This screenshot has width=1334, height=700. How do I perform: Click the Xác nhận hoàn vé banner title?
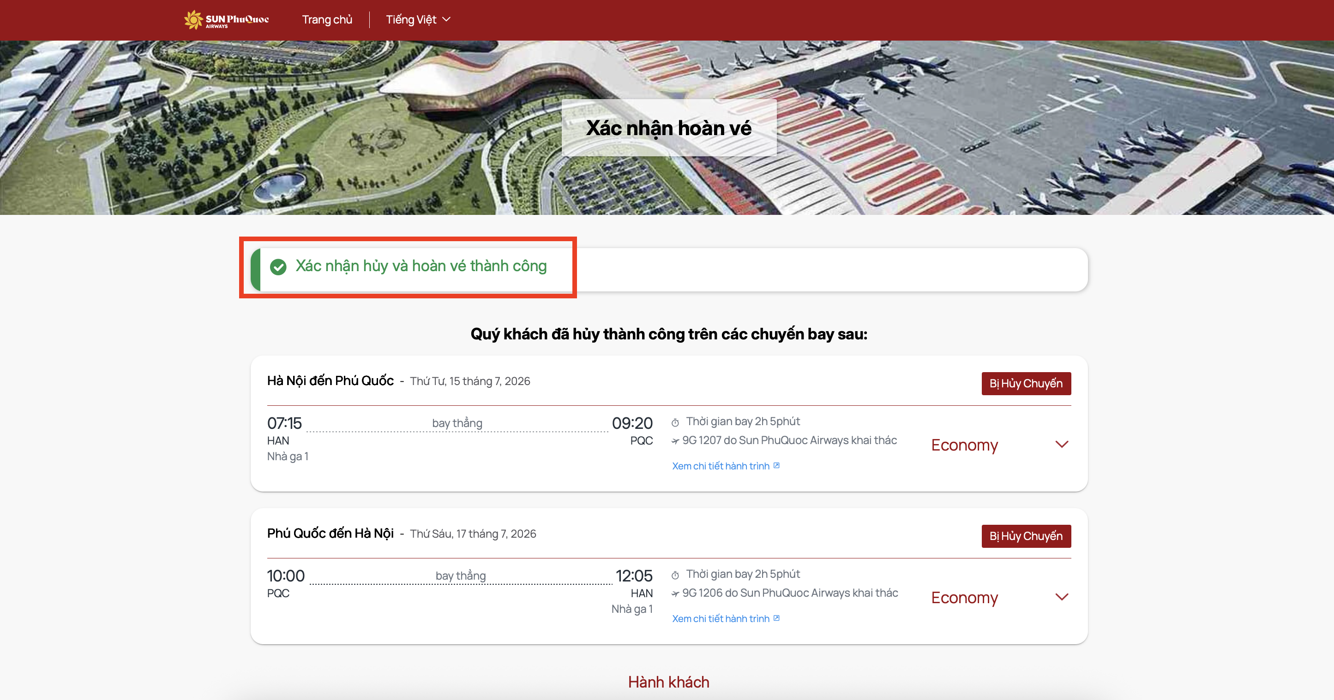668,128
